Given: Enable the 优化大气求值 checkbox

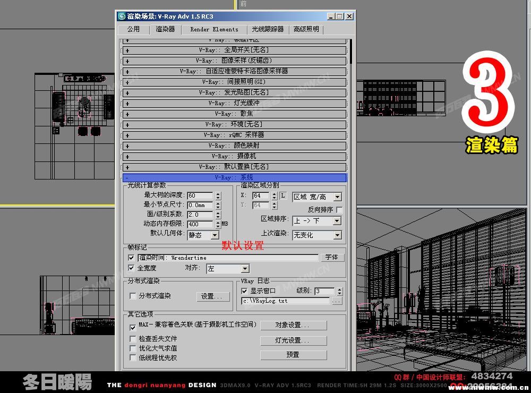Looking at the screenshot, I should [133, 348].
